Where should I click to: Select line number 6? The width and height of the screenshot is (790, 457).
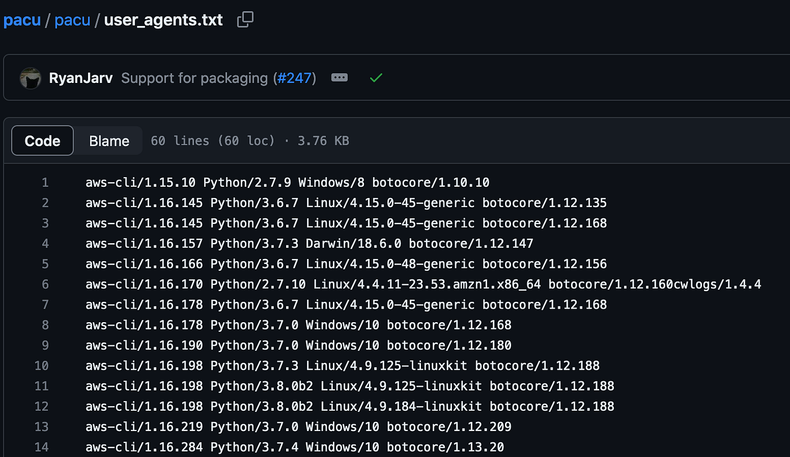coord(45,284)
